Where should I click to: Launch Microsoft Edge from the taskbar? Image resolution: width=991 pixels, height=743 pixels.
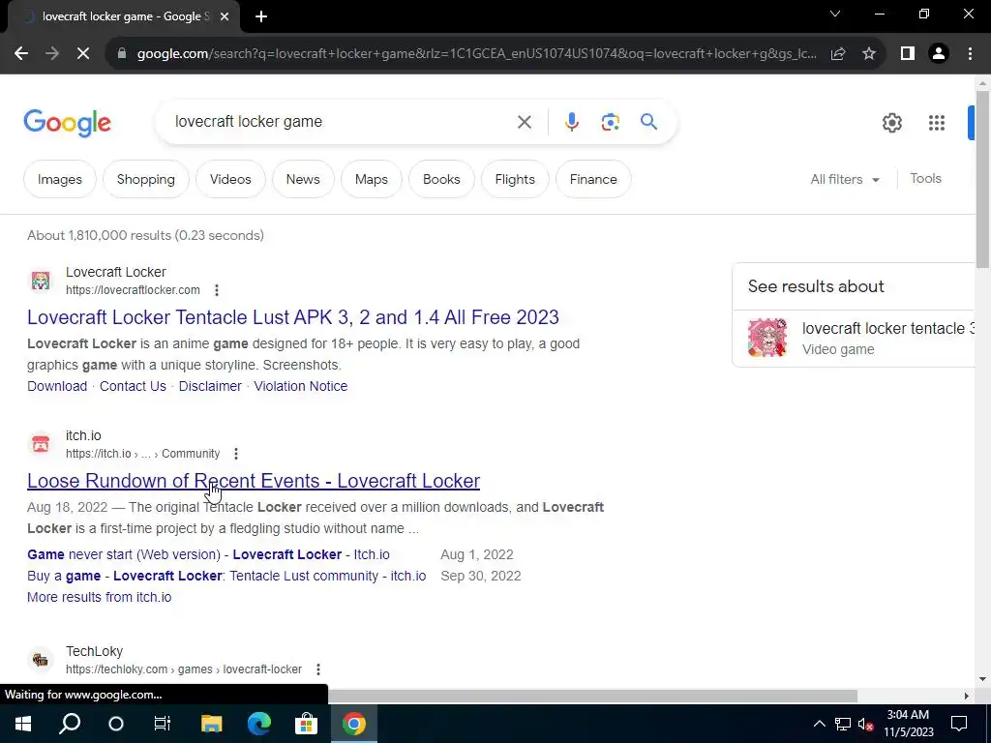258,724
